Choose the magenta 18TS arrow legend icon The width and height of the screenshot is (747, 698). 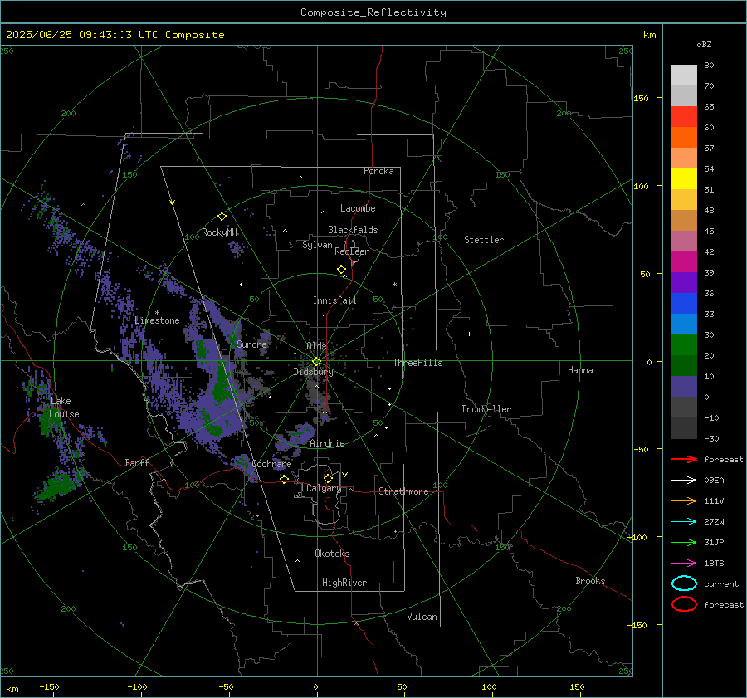click(684, 564)
